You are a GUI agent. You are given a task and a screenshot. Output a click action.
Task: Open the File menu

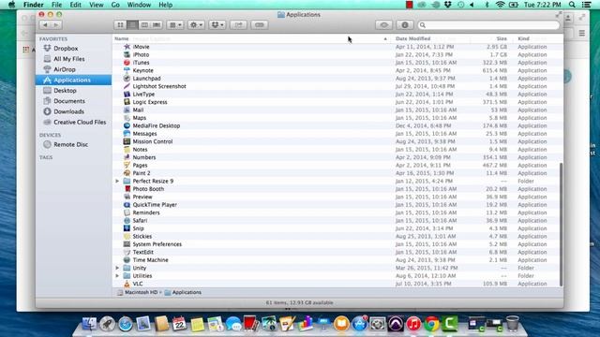tap(56, 5)
